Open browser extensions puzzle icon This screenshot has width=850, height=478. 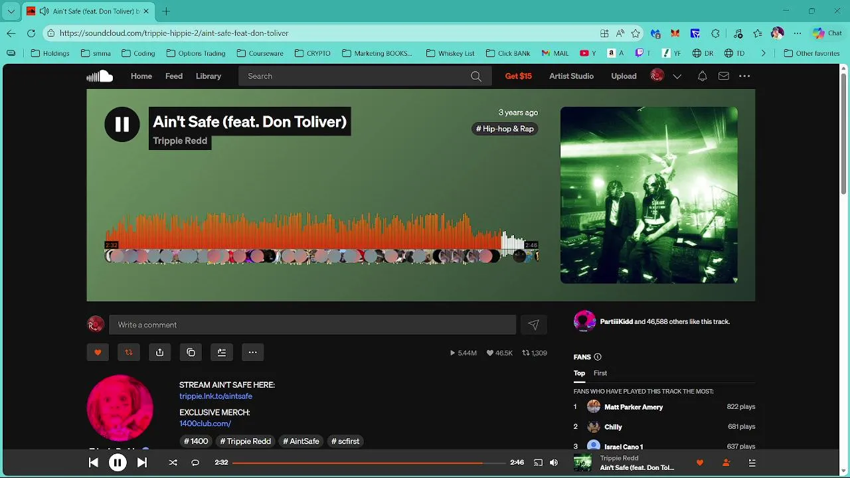(x=715, y=33)
